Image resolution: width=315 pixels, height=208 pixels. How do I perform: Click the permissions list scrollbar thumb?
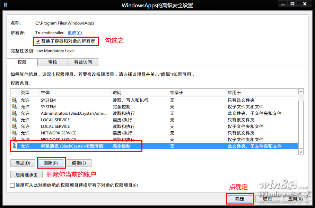click(301, 124)
